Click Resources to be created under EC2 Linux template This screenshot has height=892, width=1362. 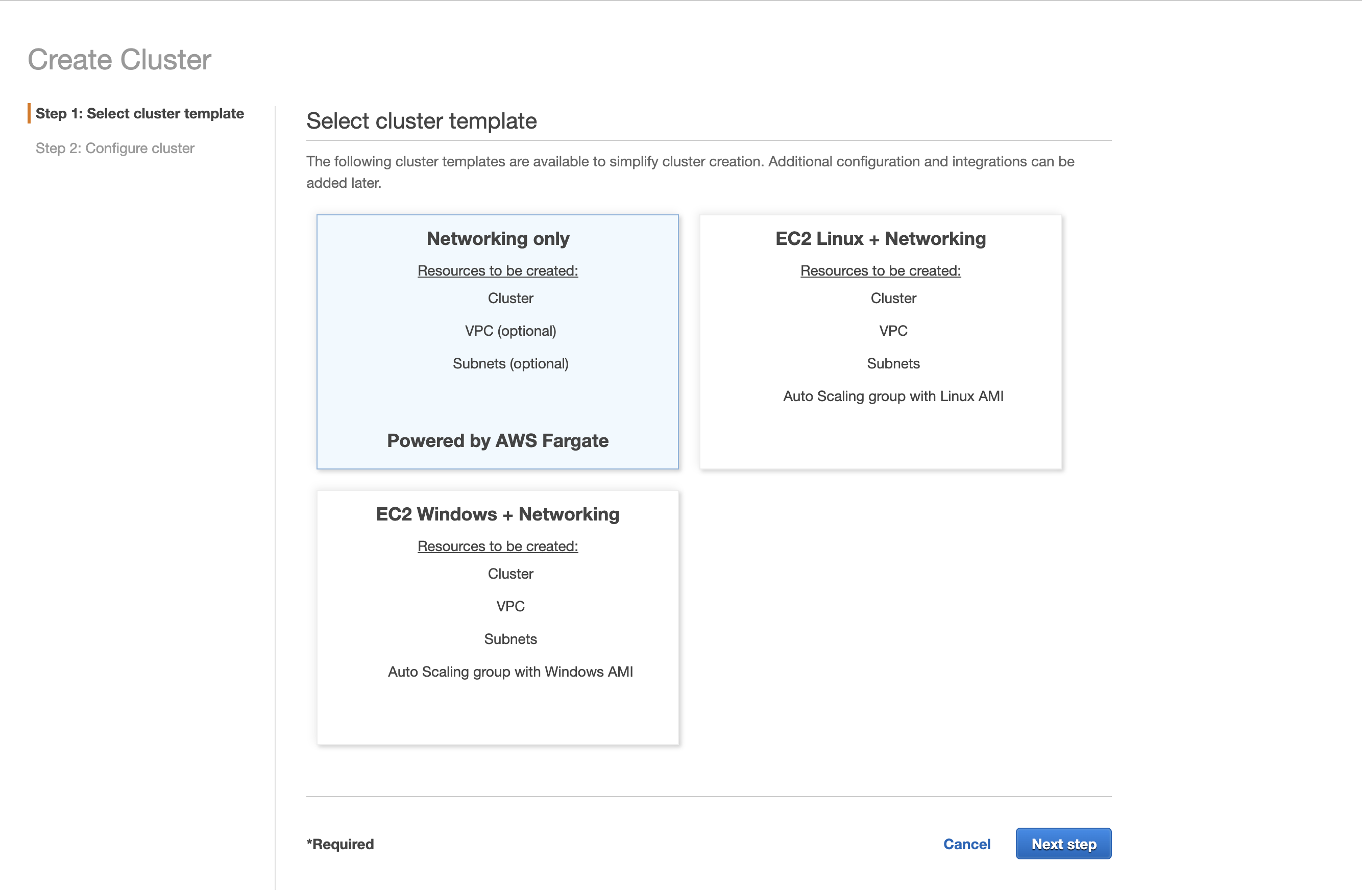coord(880,270)
